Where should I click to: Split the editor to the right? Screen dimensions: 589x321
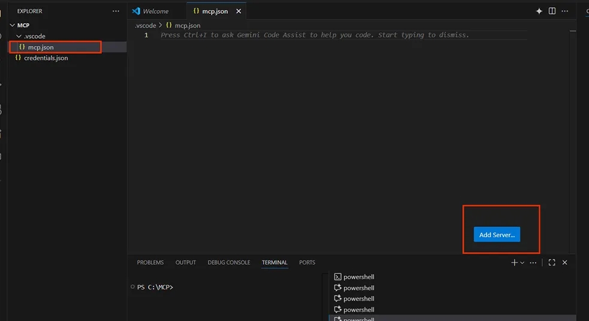(552, 11)
